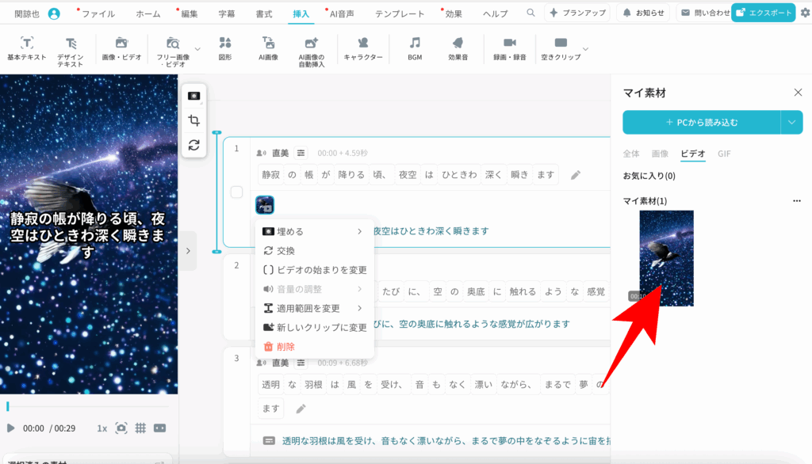Switch to the GIF materials tab
812x464 pixels.
[x=724, y=154]
